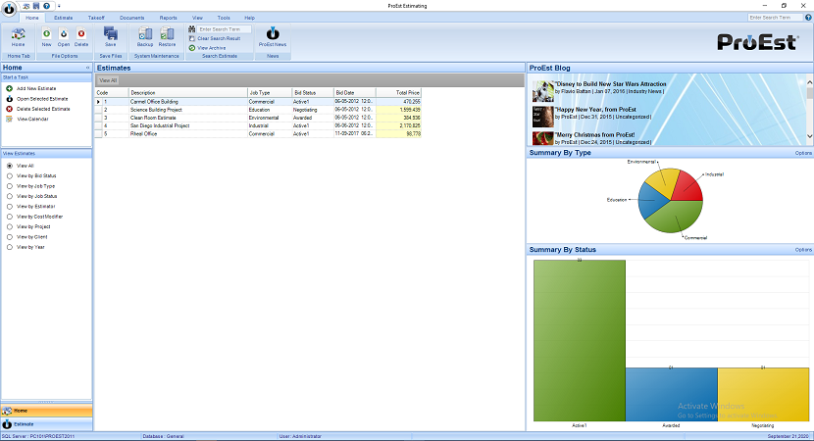Image resolution: width=814 pixels, height=441 pixels.
Task: Click the Clear Search Result icon
Action: pos(191,38)
